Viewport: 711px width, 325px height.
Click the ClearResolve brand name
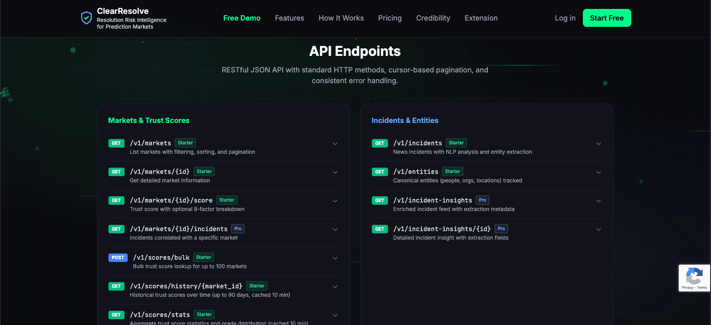pos(123,11)
